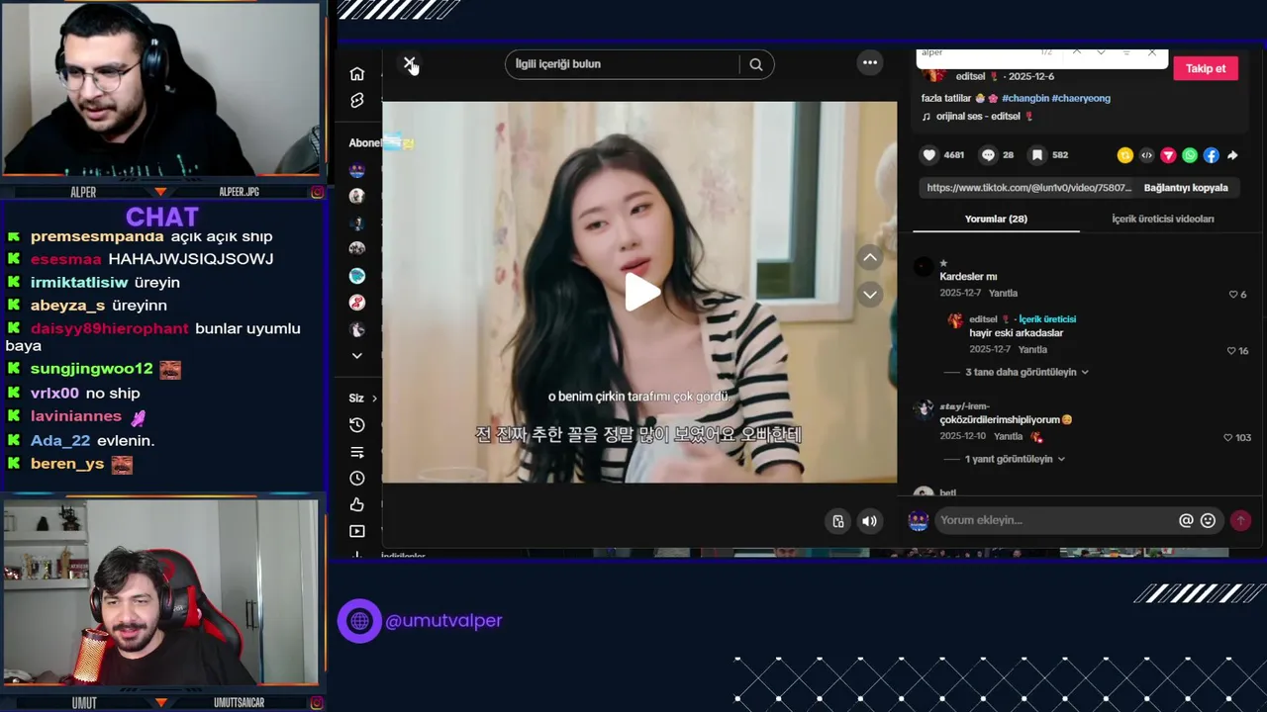Mute the video with speaker icon
1267x712 pixels.
pyautogui.click(x=869, y=521)
